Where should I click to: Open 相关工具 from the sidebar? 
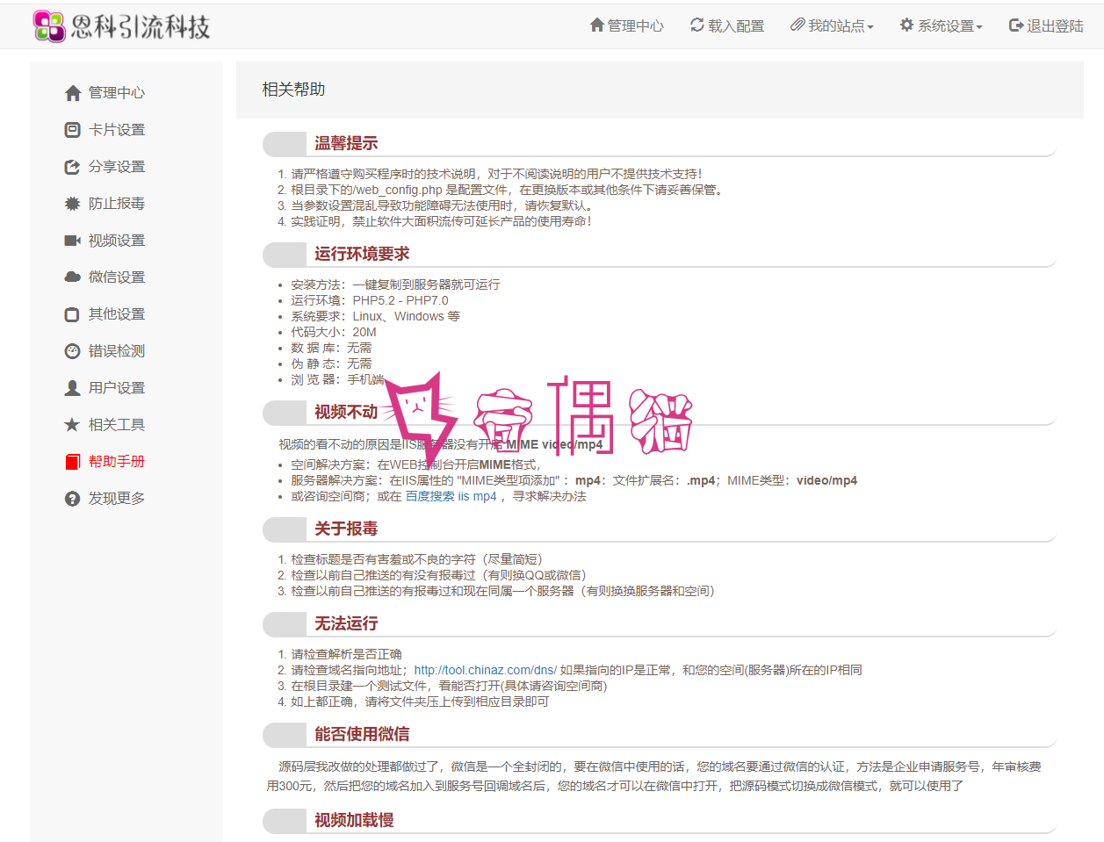pos(117,425)
